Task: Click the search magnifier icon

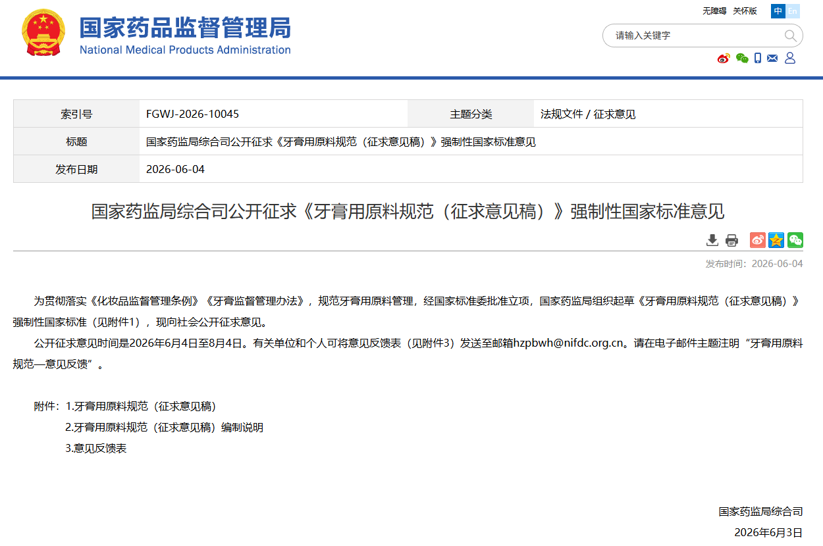Action: 791,36
